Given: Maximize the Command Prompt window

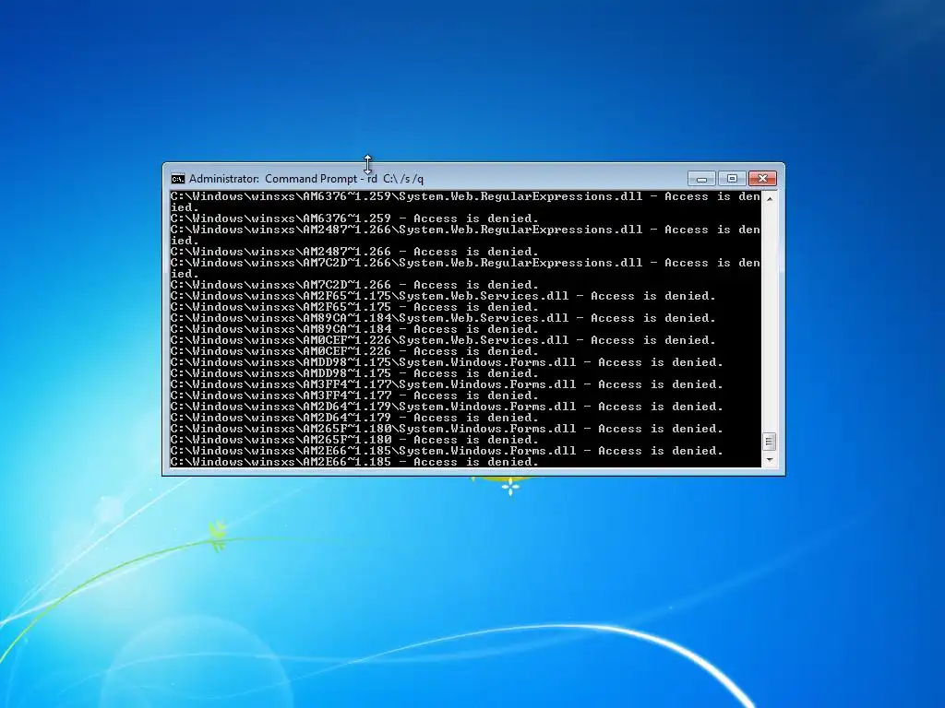Looking at the screenshot, I should click(732, 179).
